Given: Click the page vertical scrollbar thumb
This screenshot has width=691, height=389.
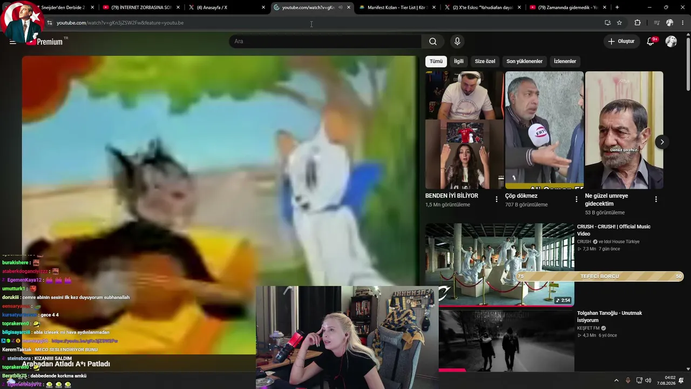Looking at the screenshot, I should coord(688,63).
